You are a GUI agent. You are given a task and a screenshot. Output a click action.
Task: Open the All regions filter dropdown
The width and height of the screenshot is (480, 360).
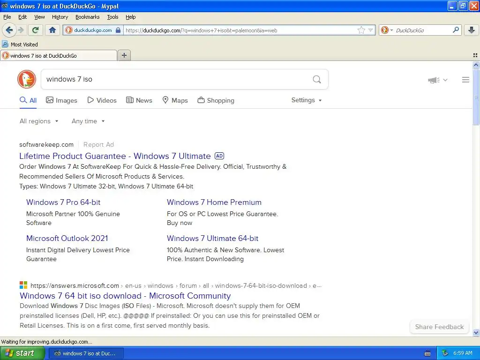click(x=39, y=121)
